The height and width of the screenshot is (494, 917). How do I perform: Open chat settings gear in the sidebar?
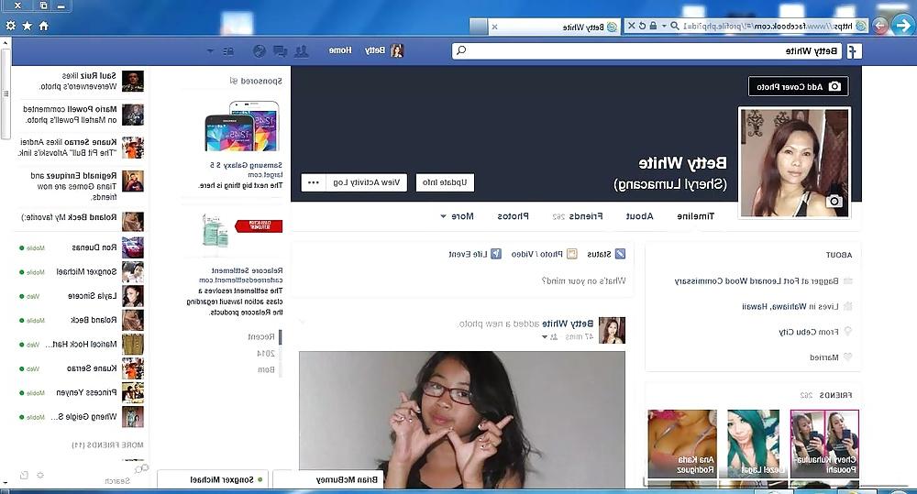40,476
